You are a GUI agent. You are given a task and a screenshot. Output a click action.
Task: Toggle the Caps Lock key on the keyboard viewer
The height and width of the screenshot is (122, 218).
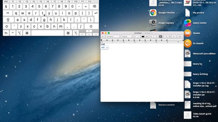(x=8, y=20)
